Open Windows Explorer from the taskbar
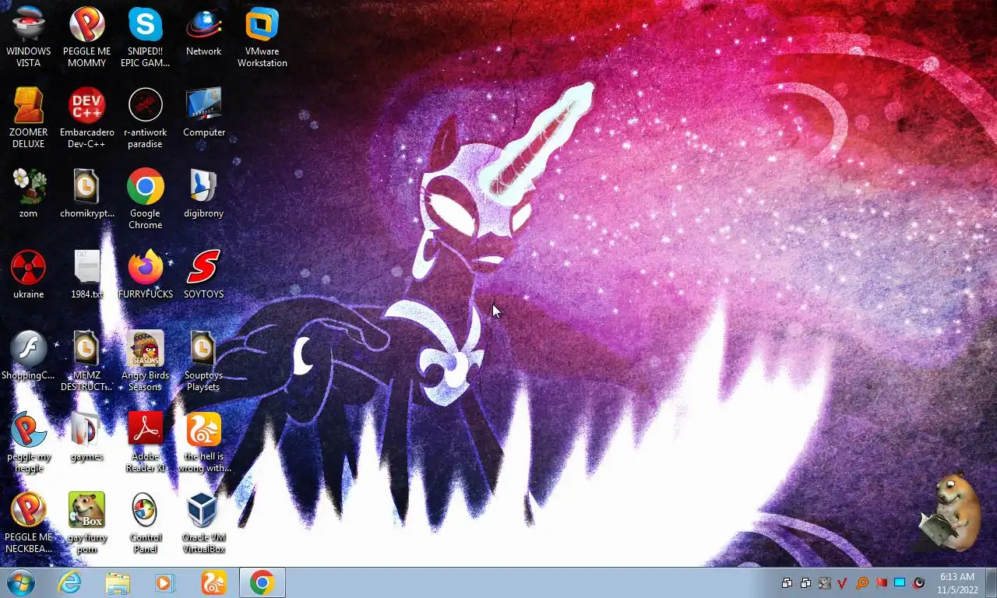 [118, 582]
